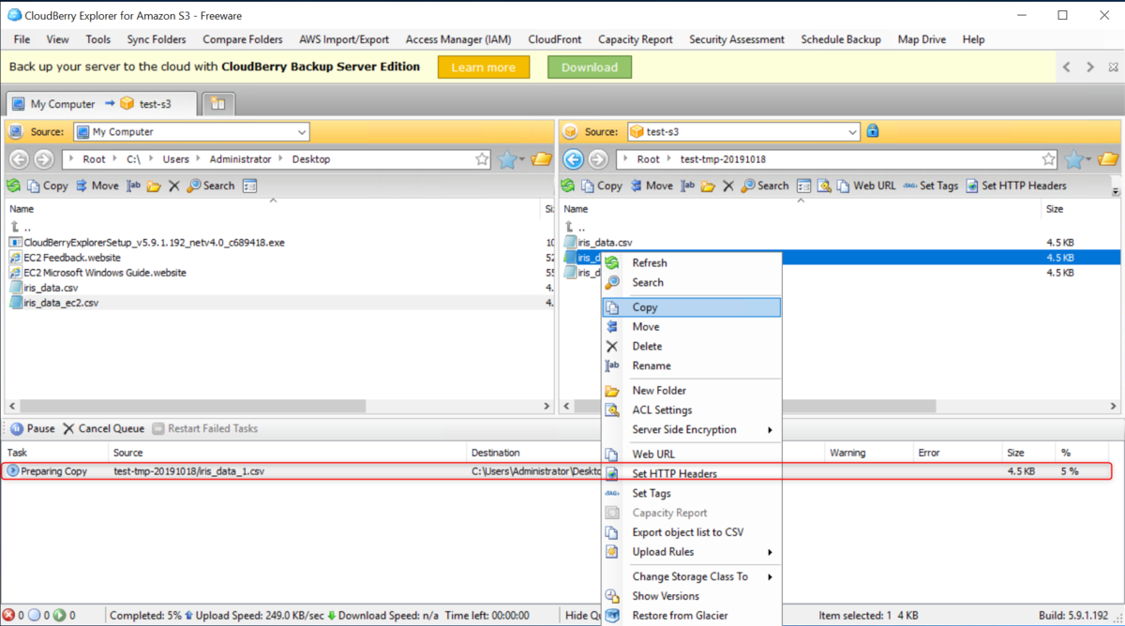Open a new tab with the tab icon
This screenshot has height=626, width=1125.
[217, 104]
